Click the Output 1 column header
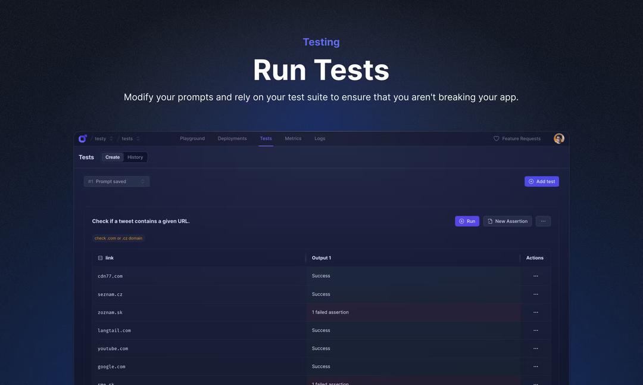Screen dimensions: 643x385 tap(413, 258)
